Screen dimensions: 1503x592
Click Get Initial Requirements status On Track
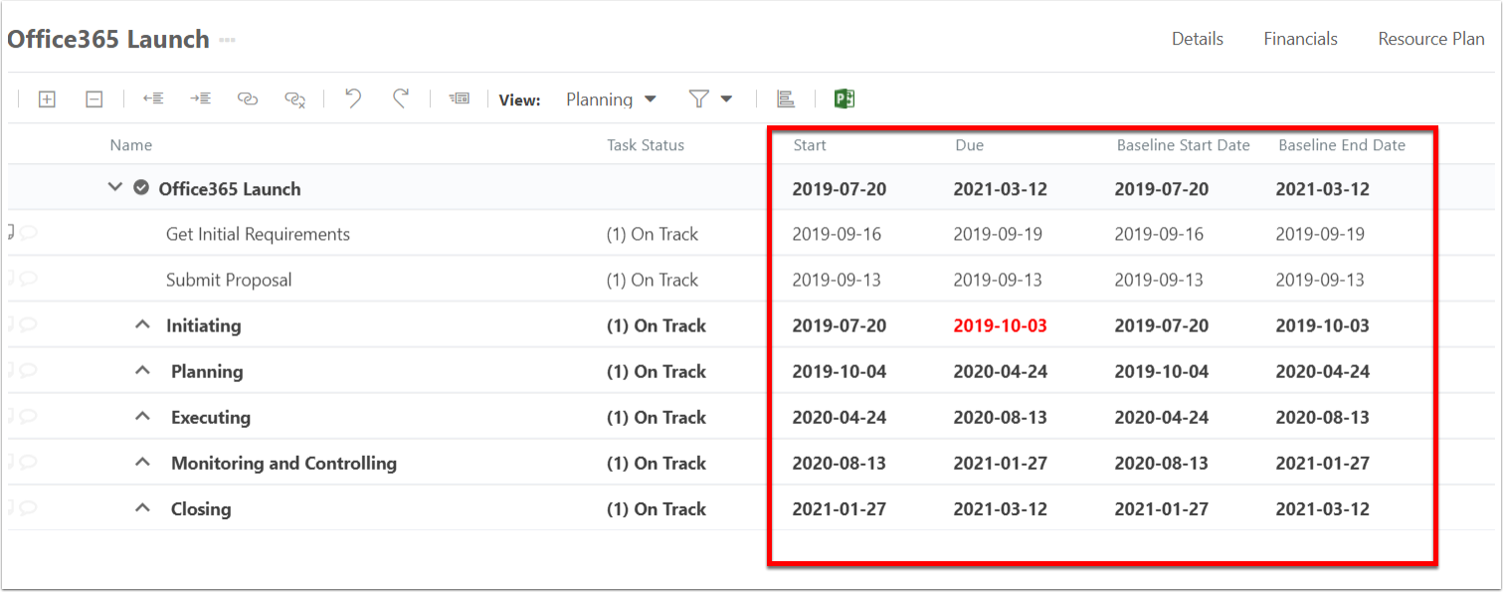[x=653, y=234]
